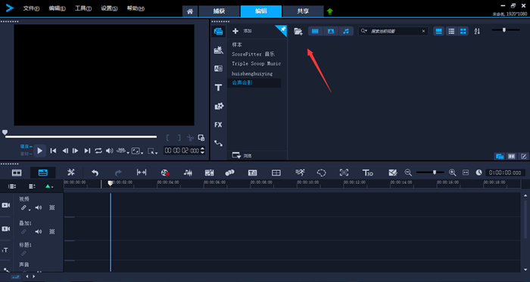Image resolution: width=530 pixels, height=282 pixels.
Task: Open the sound mixer tool
Action: point(188,172)
